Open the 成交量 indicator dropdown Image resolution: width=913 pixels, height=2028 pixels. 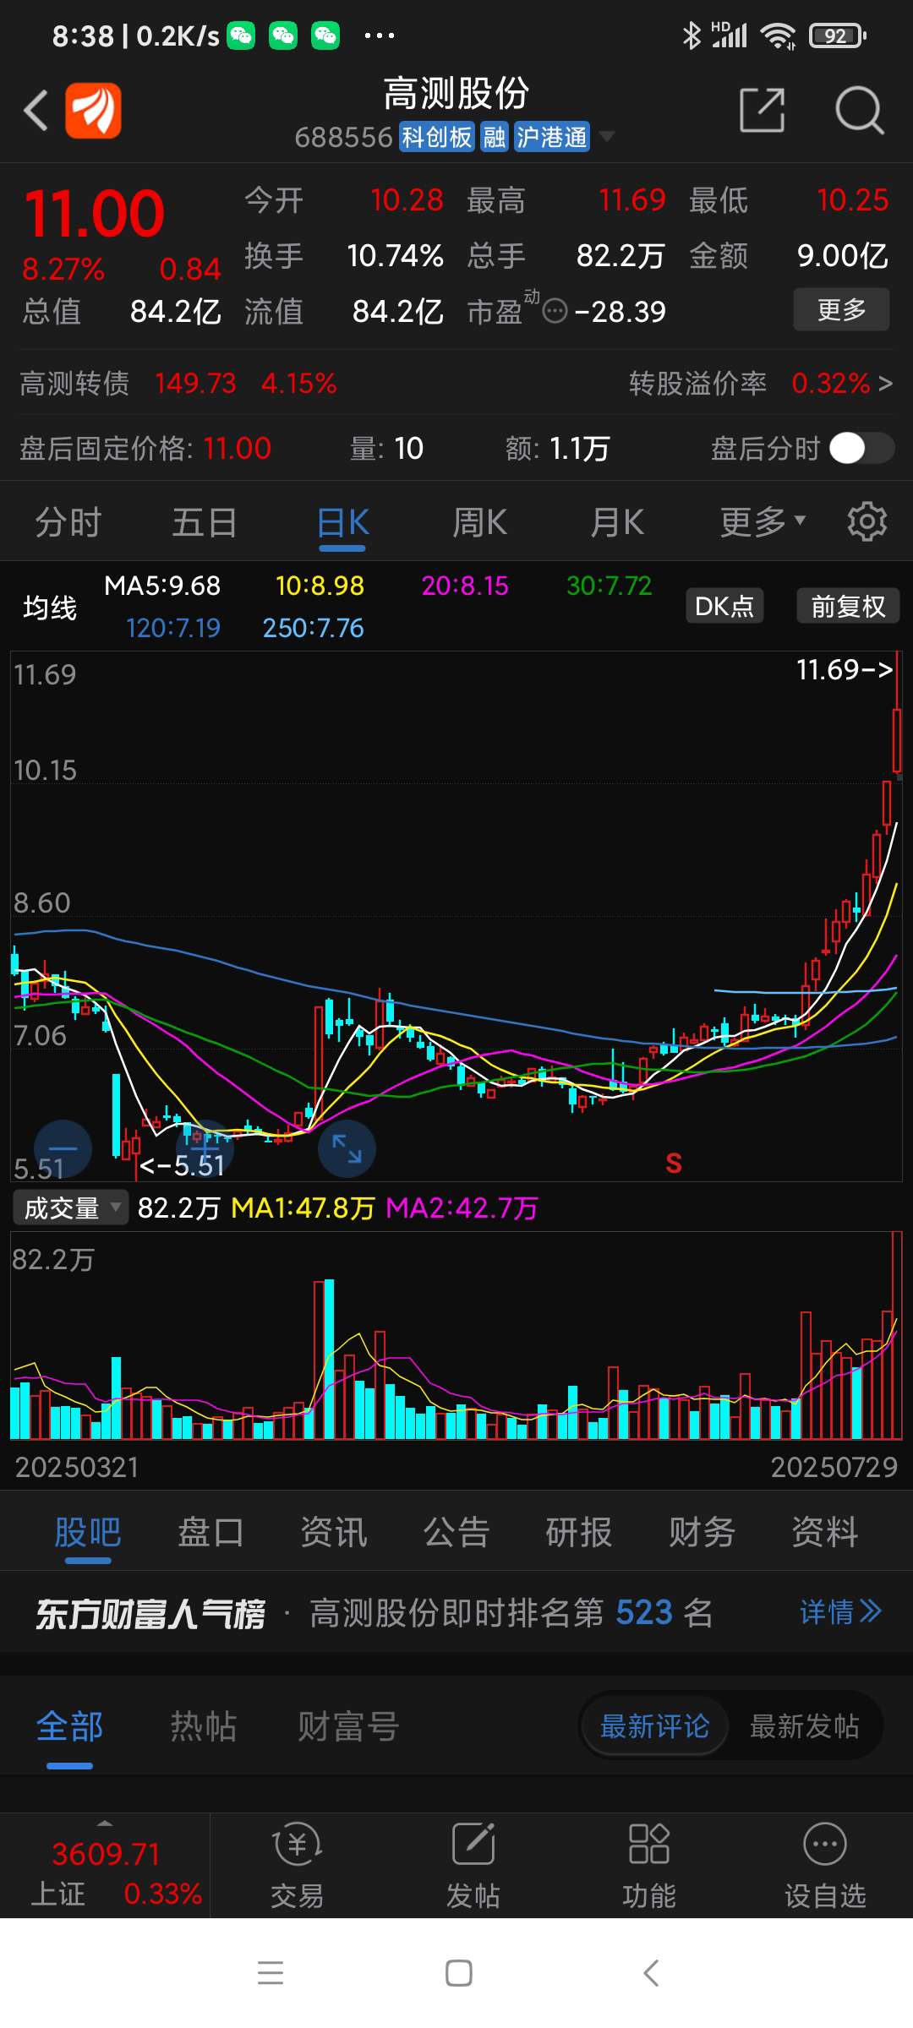[70, 1208]
